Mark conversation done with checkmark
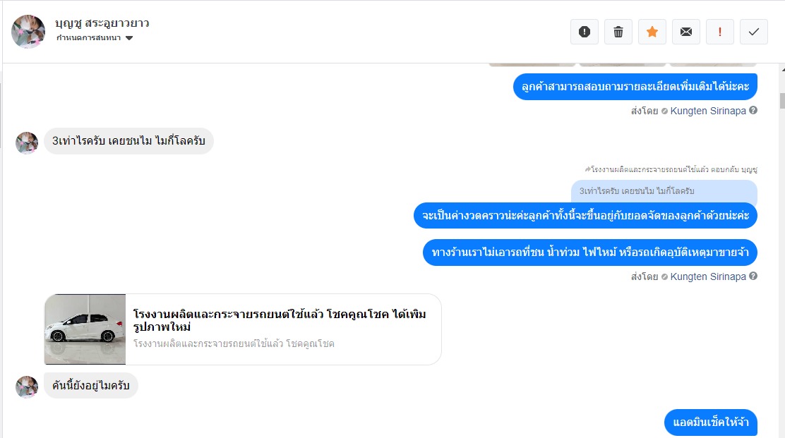This screenshot has height=438, width=785. coord(754,32)
